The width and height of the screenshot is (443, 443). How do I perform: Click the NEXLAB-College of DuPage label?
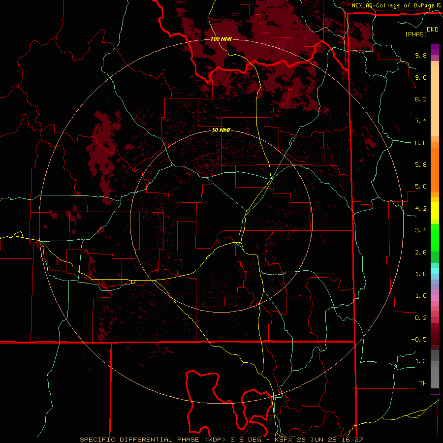pyautogui.click(x=393, y=5)
